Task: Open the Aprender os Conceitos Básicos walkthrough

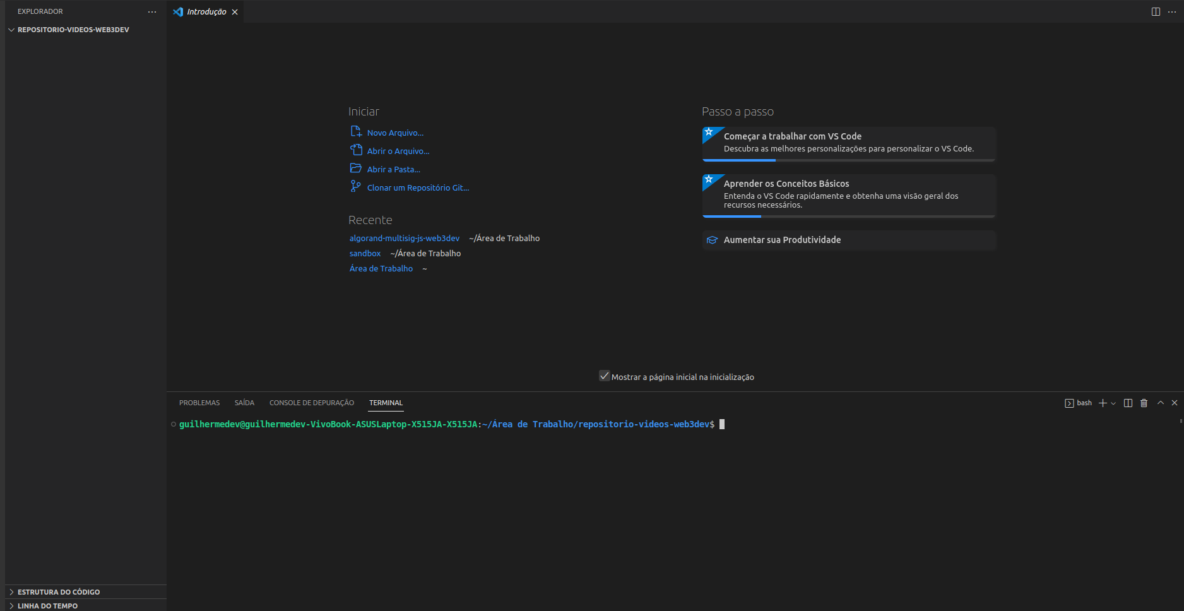Action: [x=786, y=183]
